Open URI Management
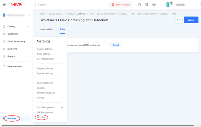201x127 pixels. (x=45, y=112)
